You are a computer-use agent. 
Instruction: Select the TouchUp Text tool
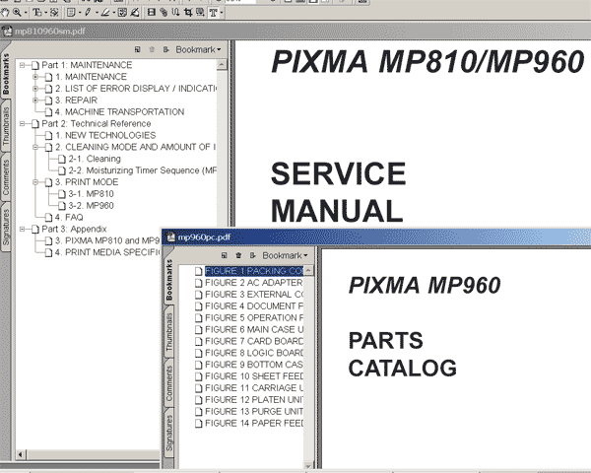tap(214, 13)
